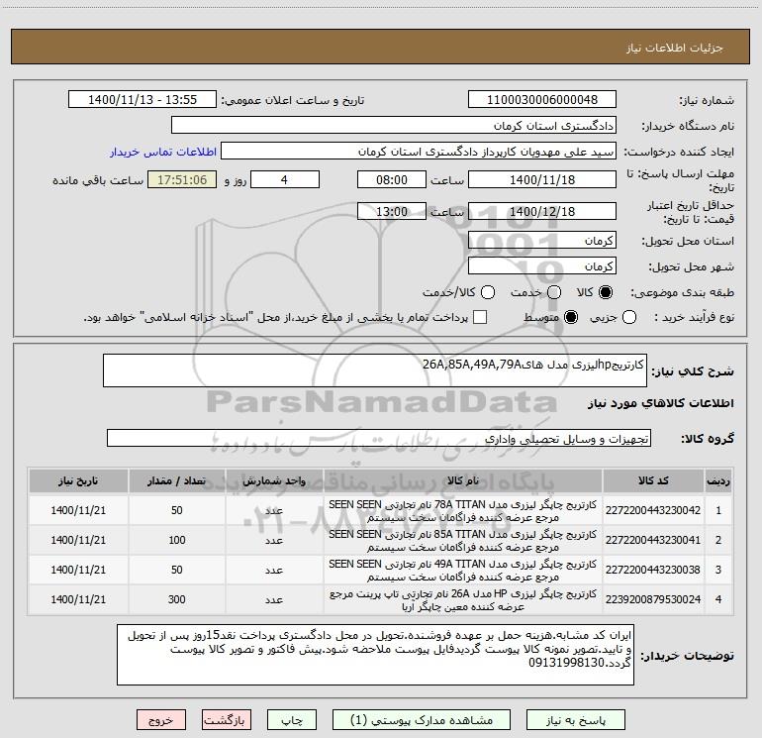Click quantity 50 in row 3

[x=177, y=570]
